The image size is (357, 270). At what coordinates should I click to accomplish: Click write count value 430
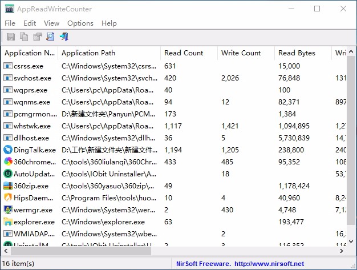(227, 210)
